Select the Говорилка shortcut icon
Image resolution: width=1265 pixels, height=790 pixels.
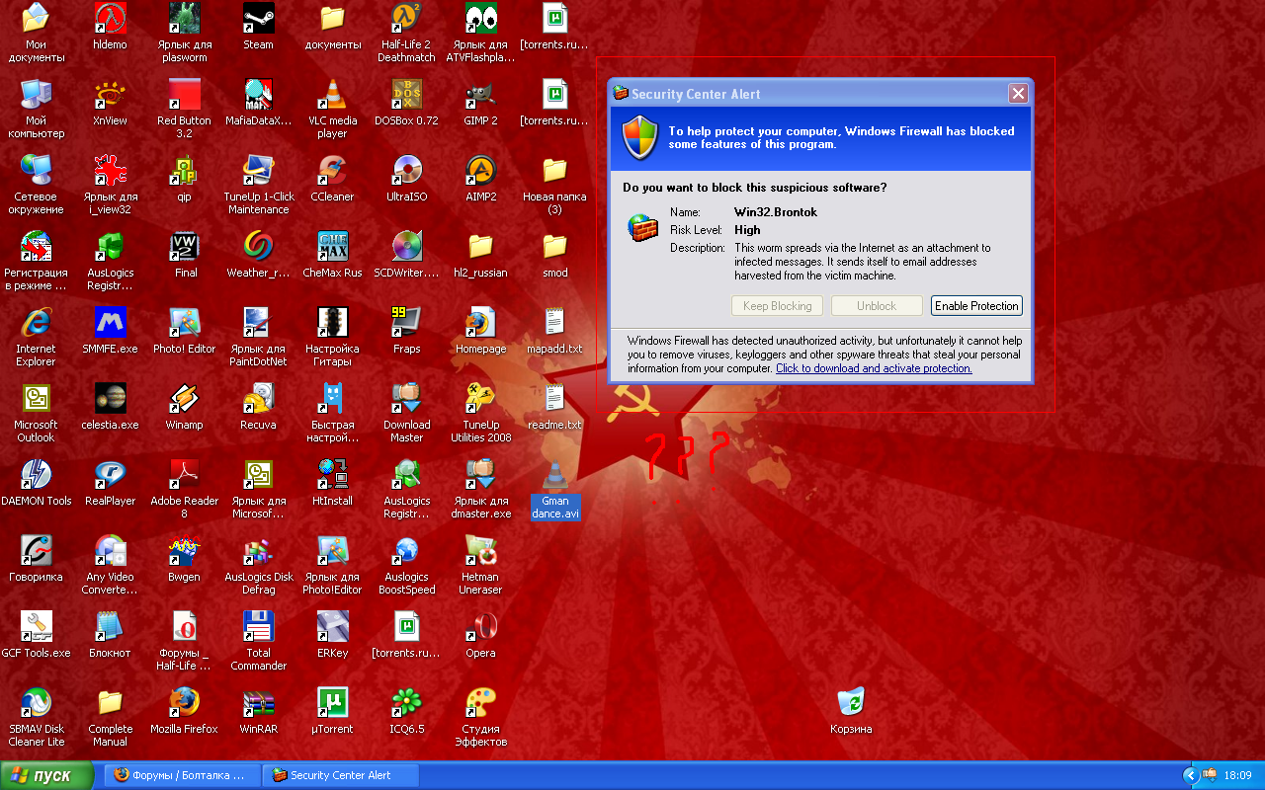click(x=37, y=550)
